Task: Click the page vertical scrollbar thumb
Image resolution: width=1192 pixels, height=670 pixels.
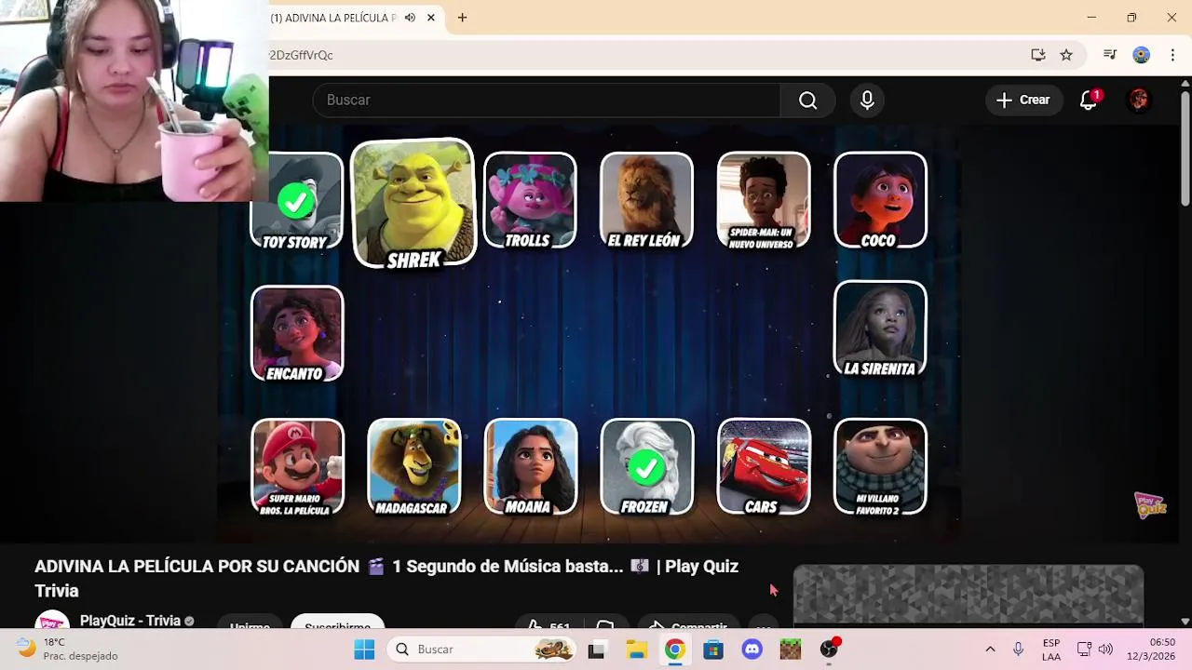Action: coord(1185,149)
